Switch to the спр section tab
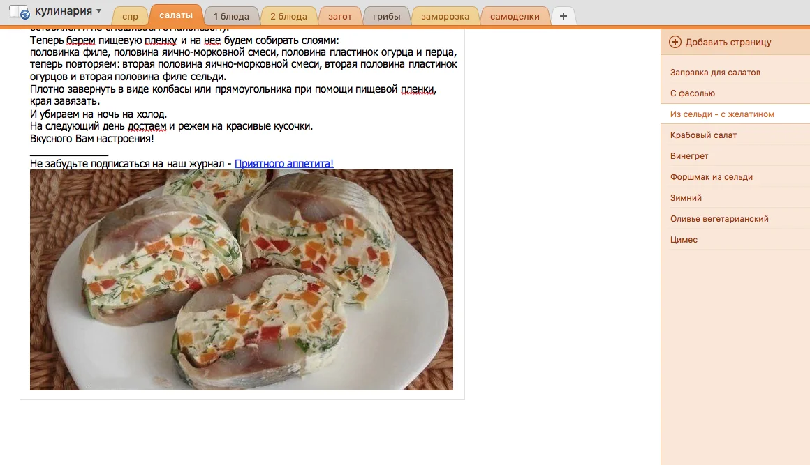Viewport: 810px width, 465px height. click(130, 17)
